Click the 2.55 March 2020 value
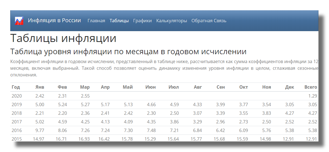Image resolution: width=329 pixels, height=152 pixels. tap(85, 96)
